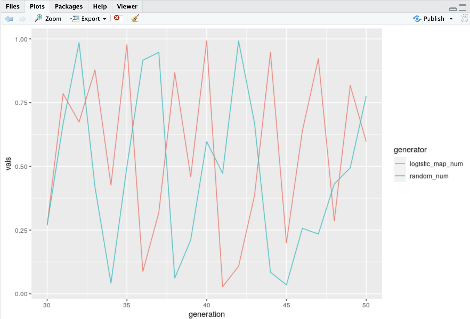Go back to the previous plot

(x=9, y=19)
